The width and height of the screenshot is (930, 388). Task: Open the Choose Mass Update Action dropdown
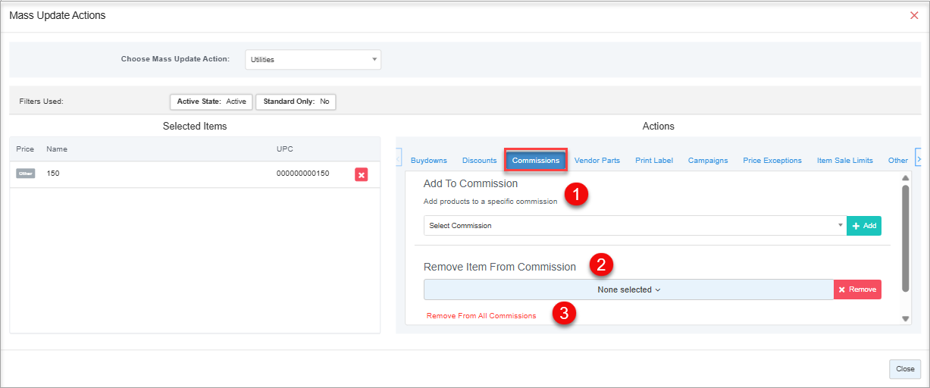tap(313, 59)
